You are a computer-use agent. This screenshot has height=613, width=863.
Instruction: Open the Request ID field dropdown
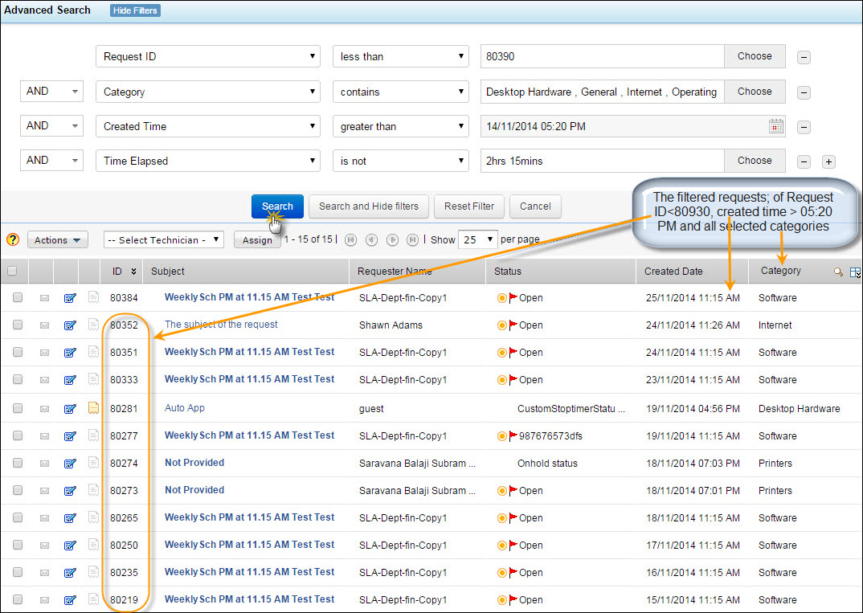click(207, 57)
